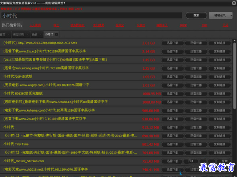Click 迅雷云播 for the 1.05 GB result
Viewport: 237px width, 177px height.
(196, 77)
